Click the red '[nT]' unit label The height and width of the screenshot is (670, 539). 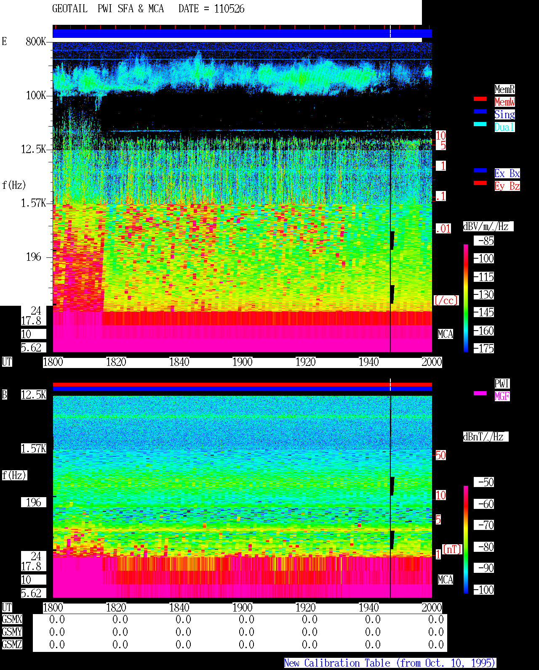click(452, 549)
